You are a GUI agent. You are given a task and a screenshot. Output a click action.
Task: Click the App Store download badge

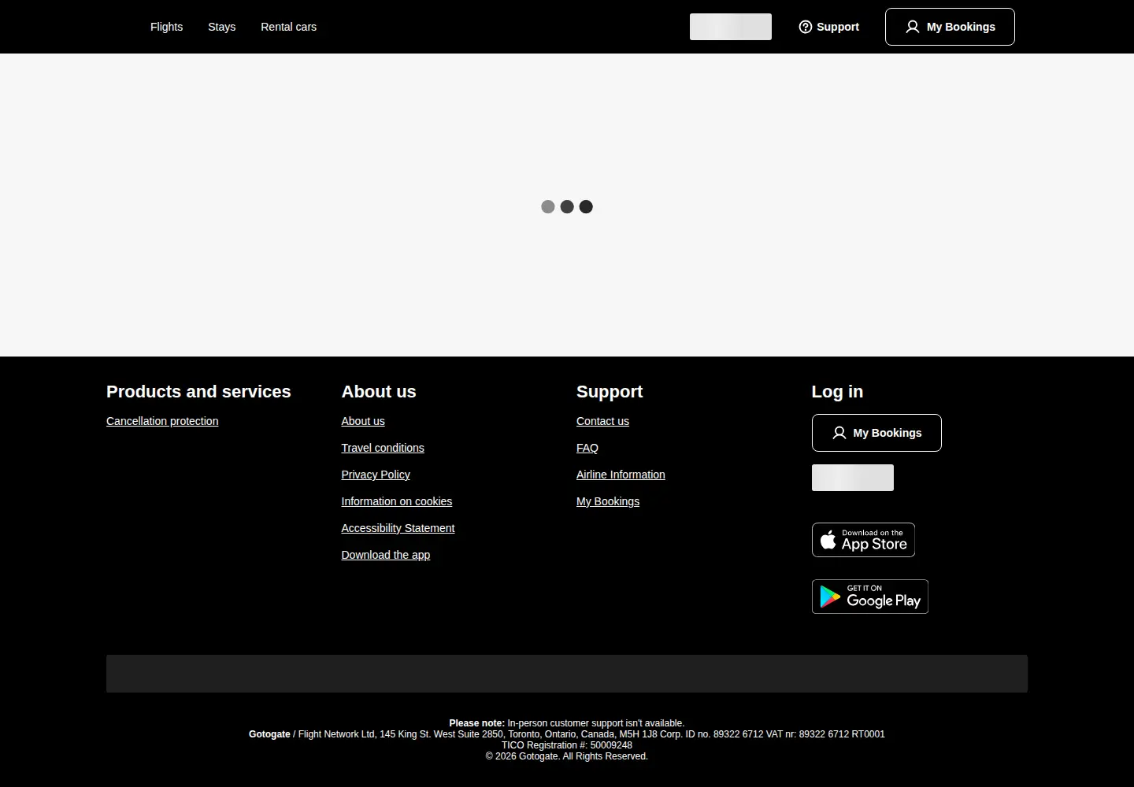tap(863, 540)
